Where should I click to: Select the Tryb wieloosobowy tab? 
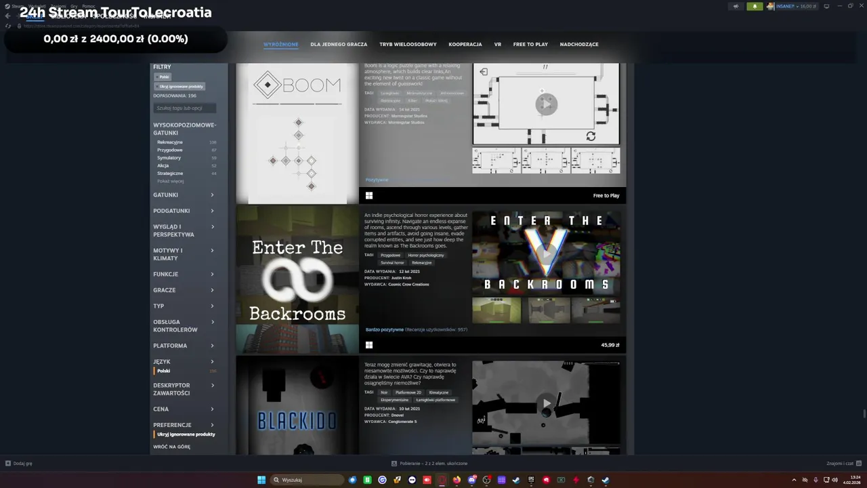408,45
